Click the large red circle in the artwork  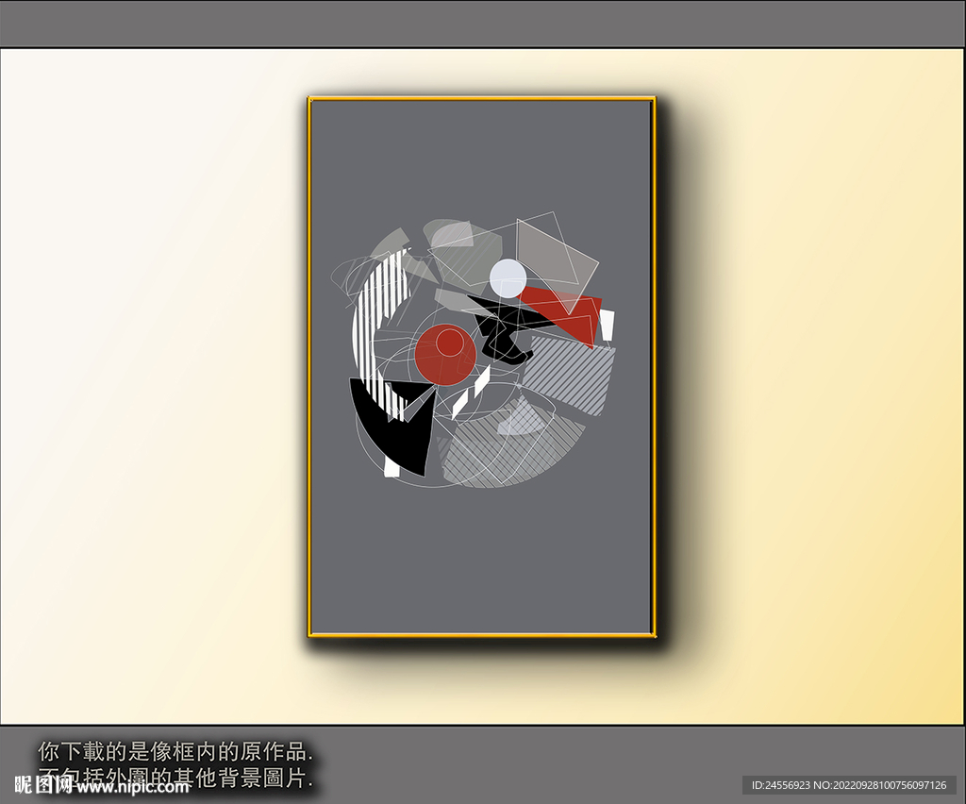(x=443, y=356)
